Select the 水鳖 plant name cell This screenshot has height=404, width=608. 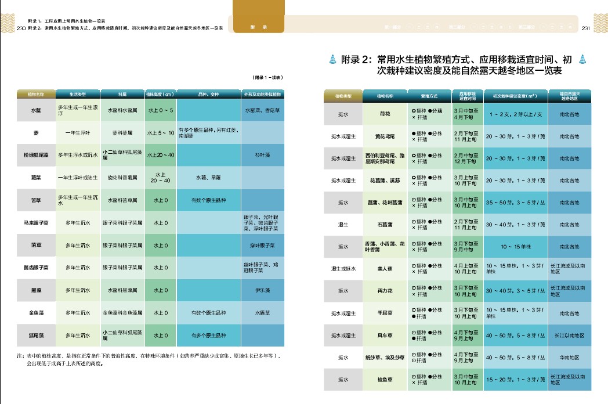click(35, 110)
